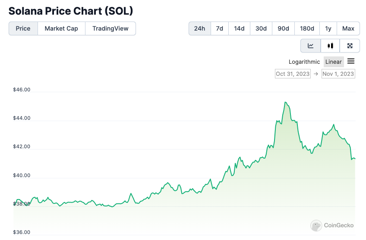Open the Price tab
Viewport: 366px width, 240px height.
pyautogui.click(x=23, y=28)
